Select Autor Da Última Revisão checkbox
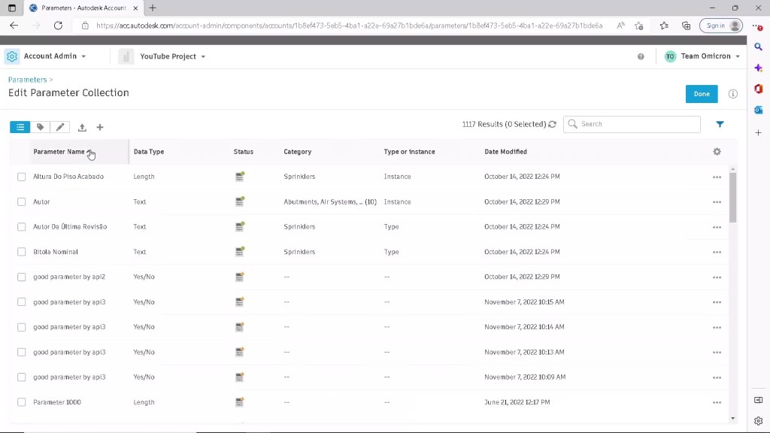The height and width of the screenshot is (433, 770). pyautogui.click(x=22, y=227)
